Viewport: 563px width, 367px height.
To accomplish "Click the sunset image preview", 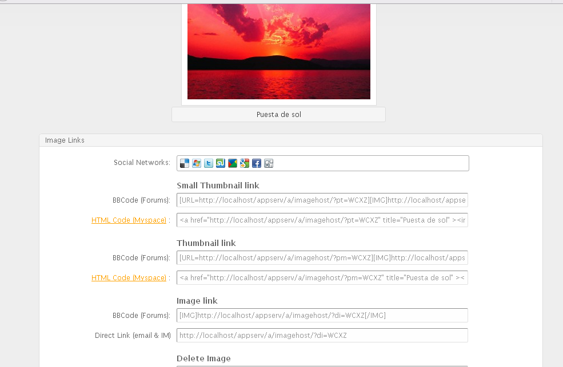I will point(279,51).
